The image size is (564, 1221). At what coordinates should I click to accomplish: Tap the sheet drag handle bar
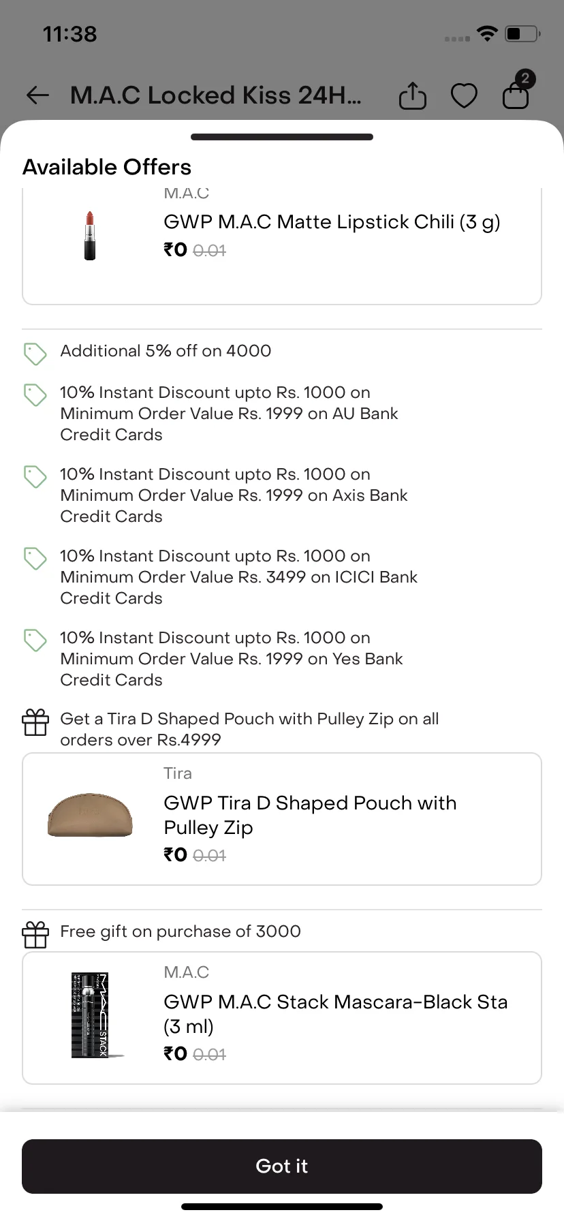282,137
